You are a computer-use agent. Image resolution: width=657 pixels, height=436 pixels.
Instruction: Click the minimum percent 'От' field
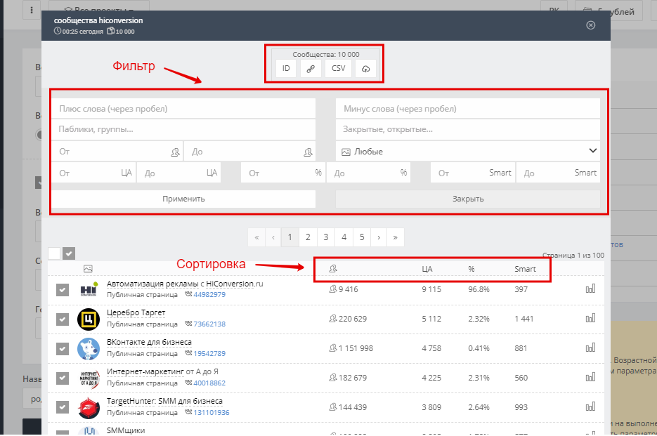(283, 173)
